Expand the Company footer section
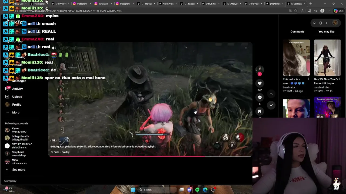The height and width of the screenshot is (194, 346). point(10,181)
